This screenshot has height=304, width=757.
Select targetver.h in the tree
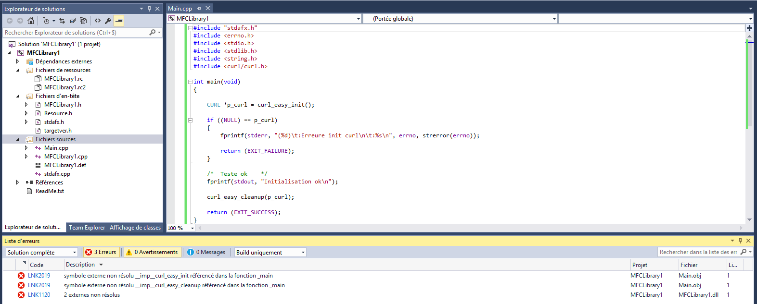coord(58,131)
